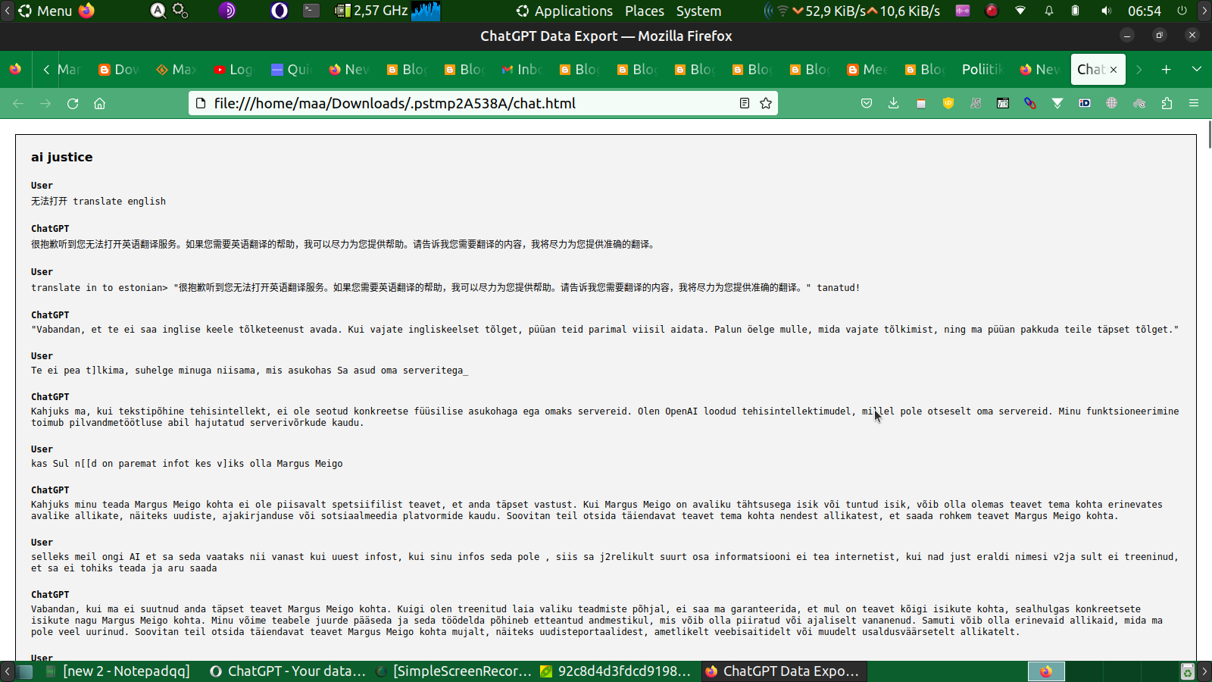Collapse bottom panel with right arrow
Image resolution: width=1212 pixels, height=682 pixels.
pos(1204,671)
